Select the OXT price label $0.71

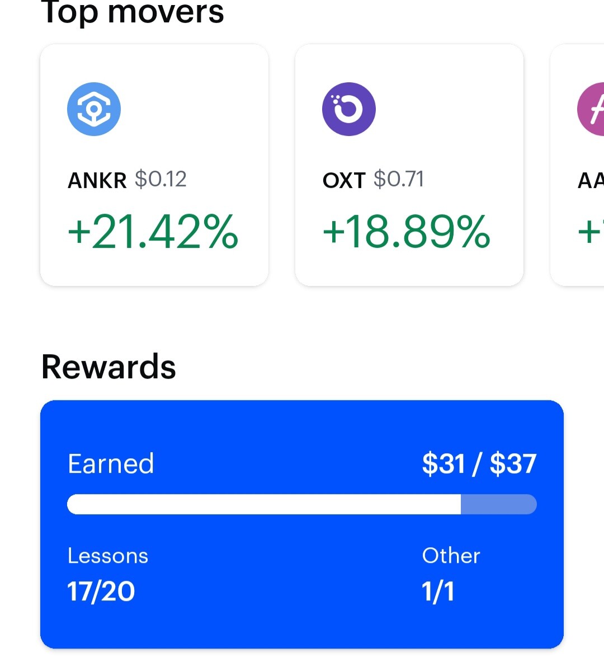tap(399, 180)
